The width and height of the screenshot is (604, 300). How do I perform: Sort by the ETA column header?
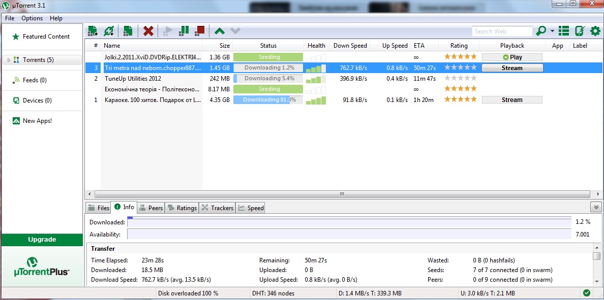425,45
